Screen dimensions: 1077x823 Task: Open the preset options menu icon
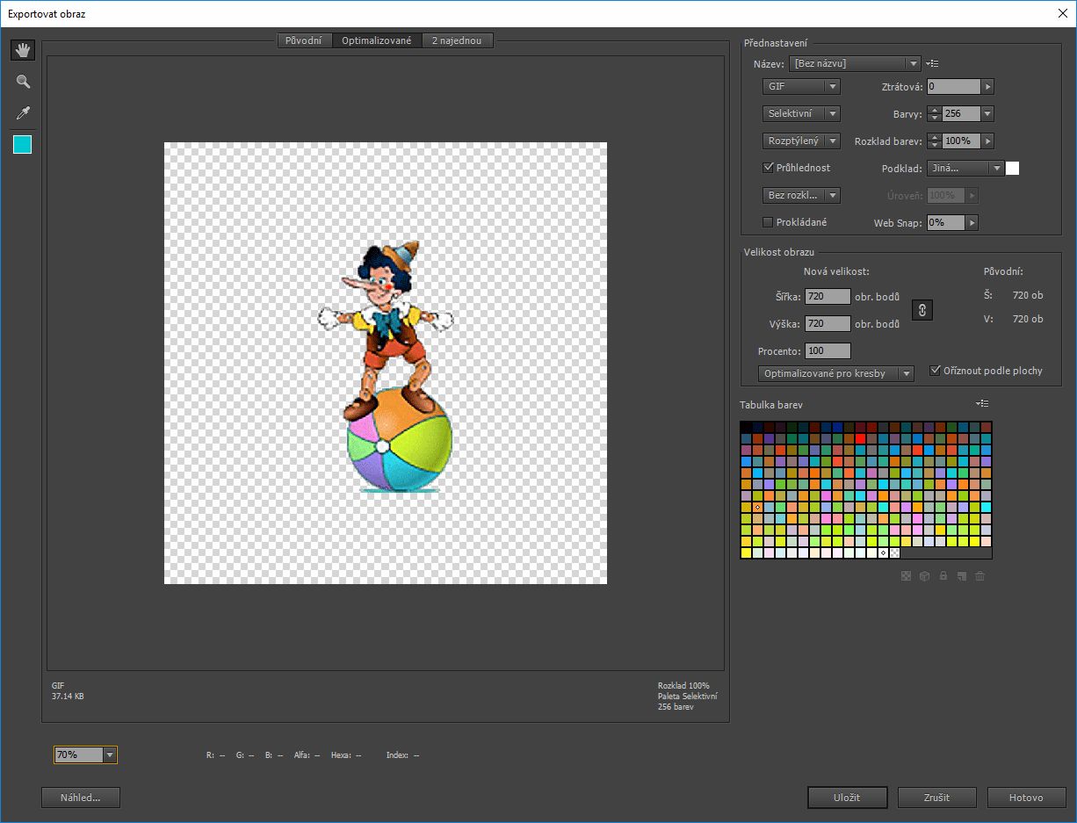pyautogui.click(x=933, y=64)
